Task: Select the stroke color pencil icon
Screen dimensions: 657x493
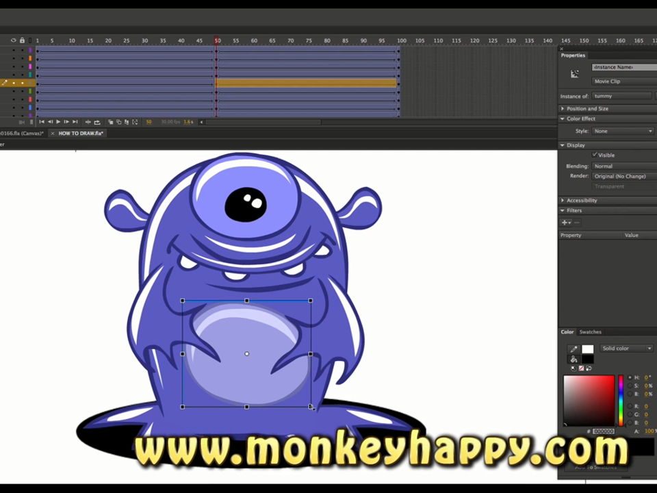Action: [574, 349]
